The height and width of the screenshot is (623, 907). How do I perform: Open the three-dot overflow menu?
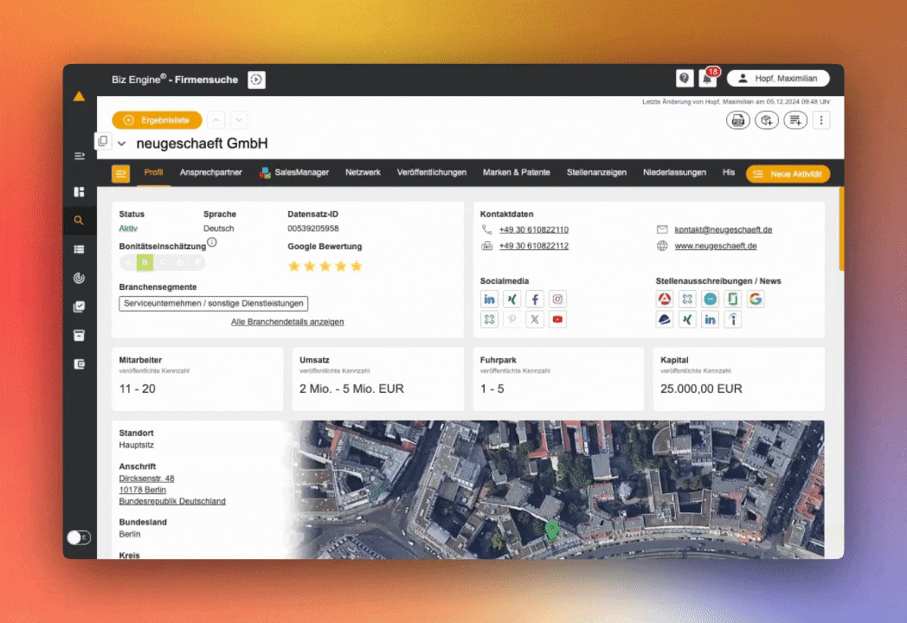tap(820, 120)
